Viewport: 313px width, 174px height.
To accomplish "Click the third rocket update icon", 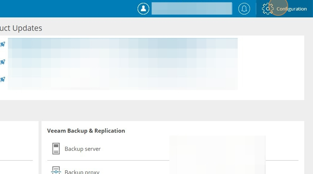I will pos(2,79).
